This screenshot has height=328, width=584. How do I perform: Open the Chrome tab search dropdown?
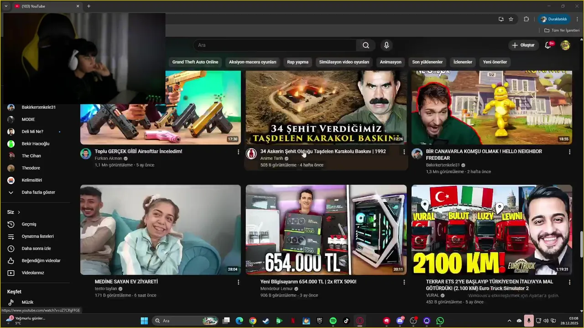(6, 6)
